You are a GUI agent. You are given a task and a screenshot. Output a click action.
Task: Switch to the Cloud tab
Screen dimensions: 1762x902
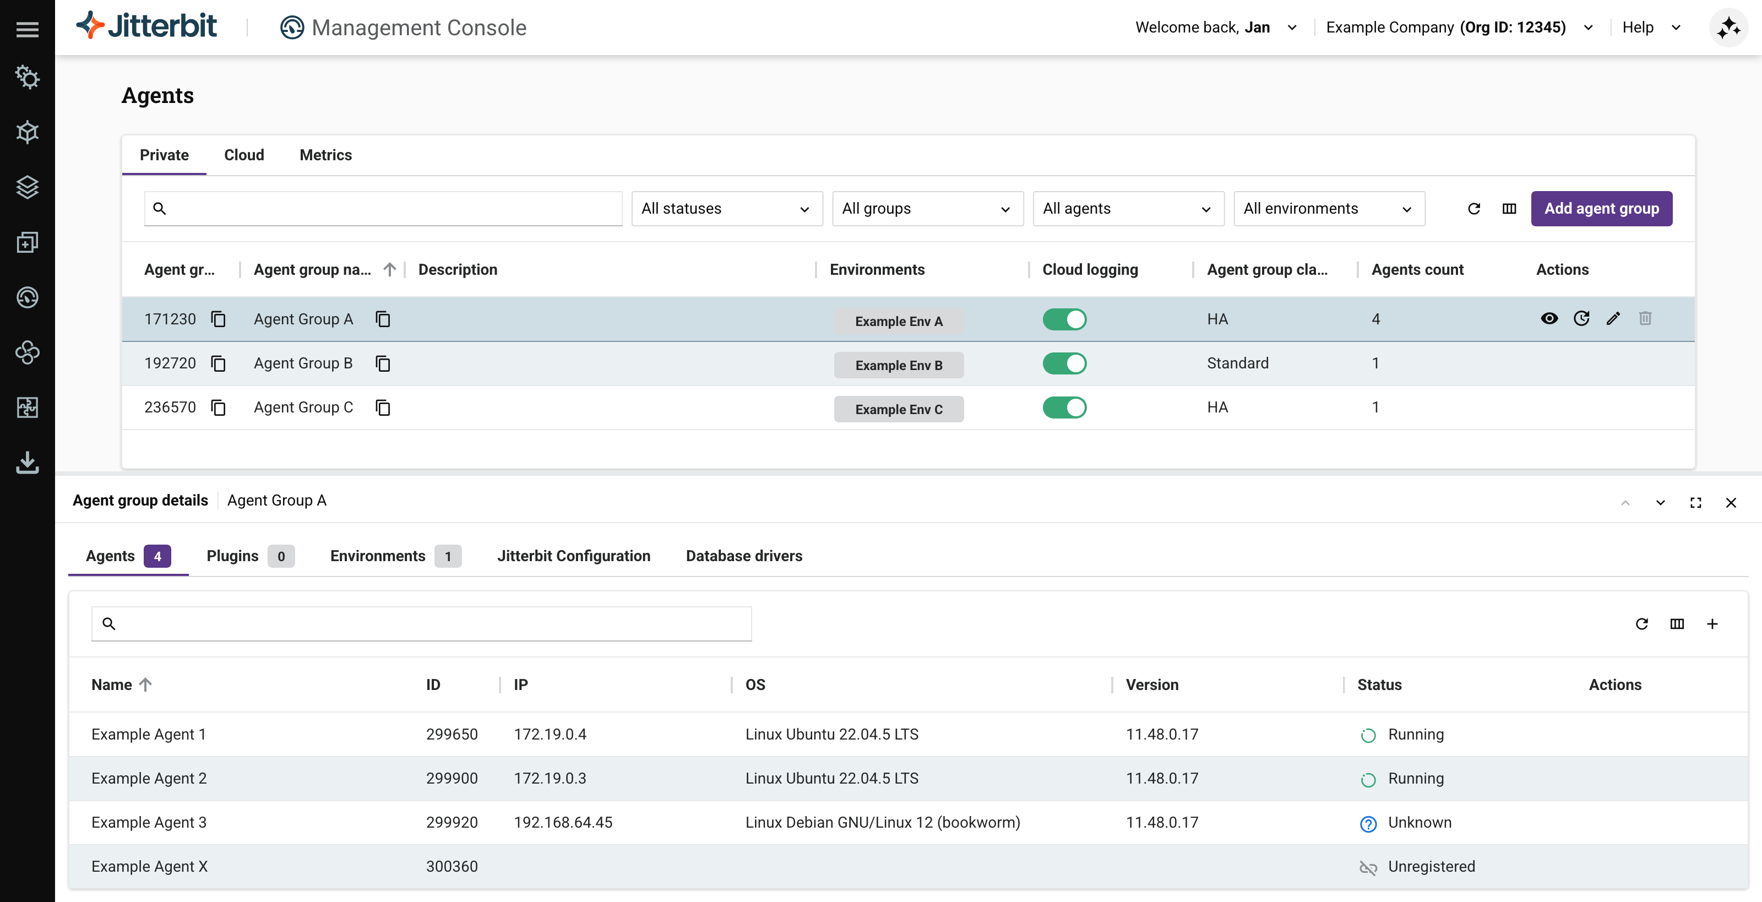(x=243, y=155)
